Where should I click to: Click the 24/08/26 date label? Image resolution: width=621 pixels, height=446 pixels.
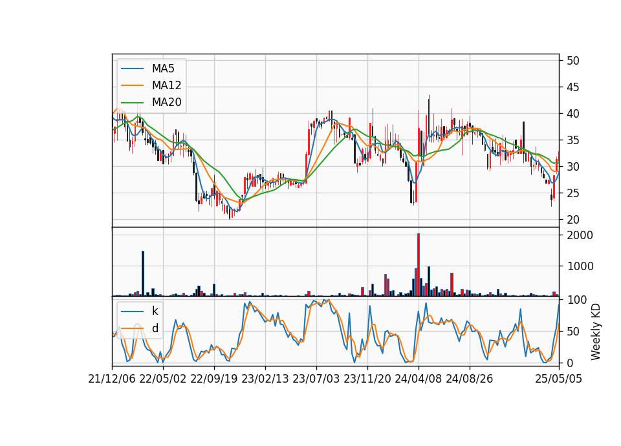click(x=470, y=379)
